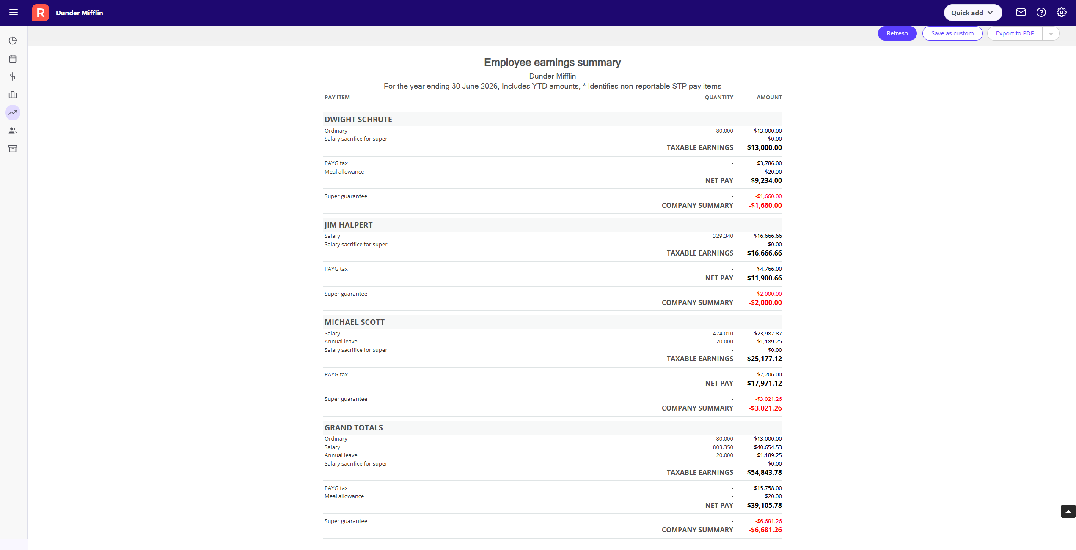
Task: Click Michael's PAYG tax $7,206.00
Action: [x=770, y=375]
